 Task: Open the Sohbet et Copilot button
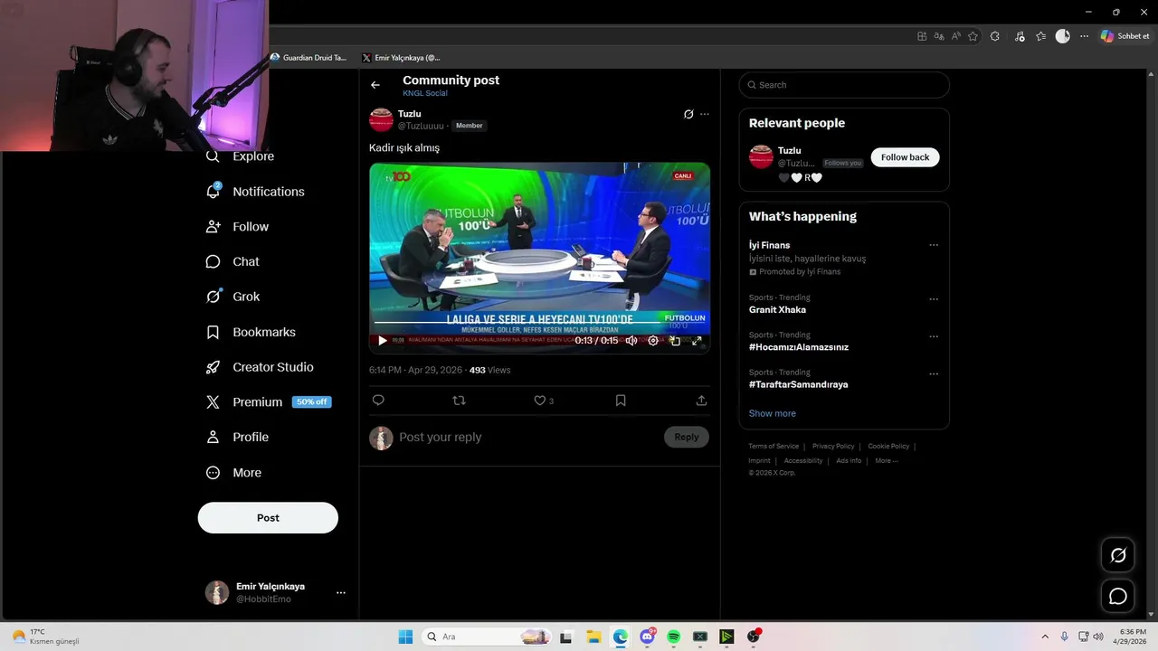coord(1125,36)
